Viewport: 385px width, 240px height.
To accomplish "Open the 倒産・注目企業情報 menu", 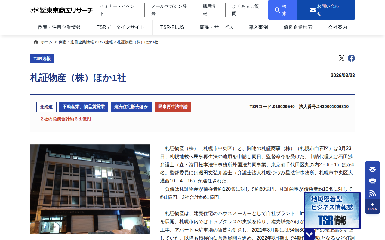I will 59,27.
